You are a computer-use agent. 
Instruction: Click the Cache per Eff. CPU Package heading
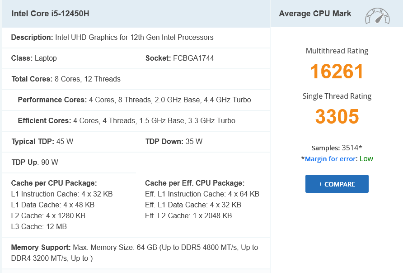pyautogui.click(x=195, y=183)
